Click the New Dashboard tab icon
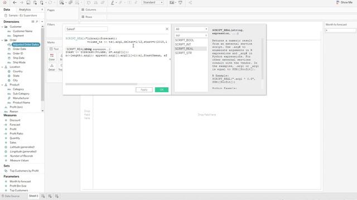357x200 pixels. coord(50,196)
